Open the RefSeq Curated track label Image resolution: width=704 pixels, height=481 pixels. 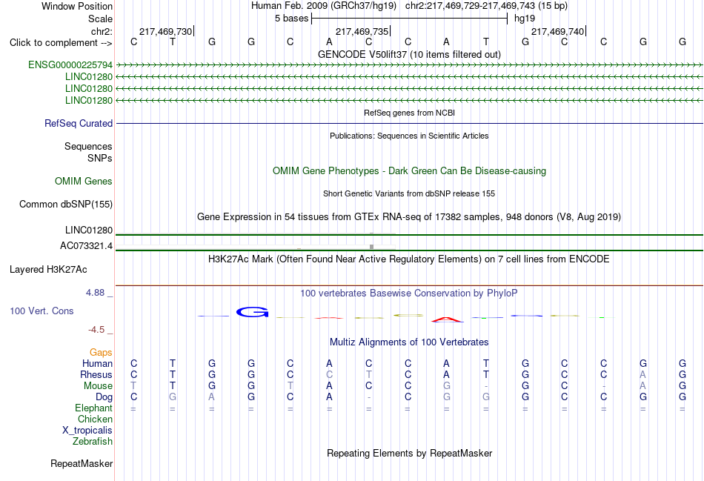click(x=78, y=123)
